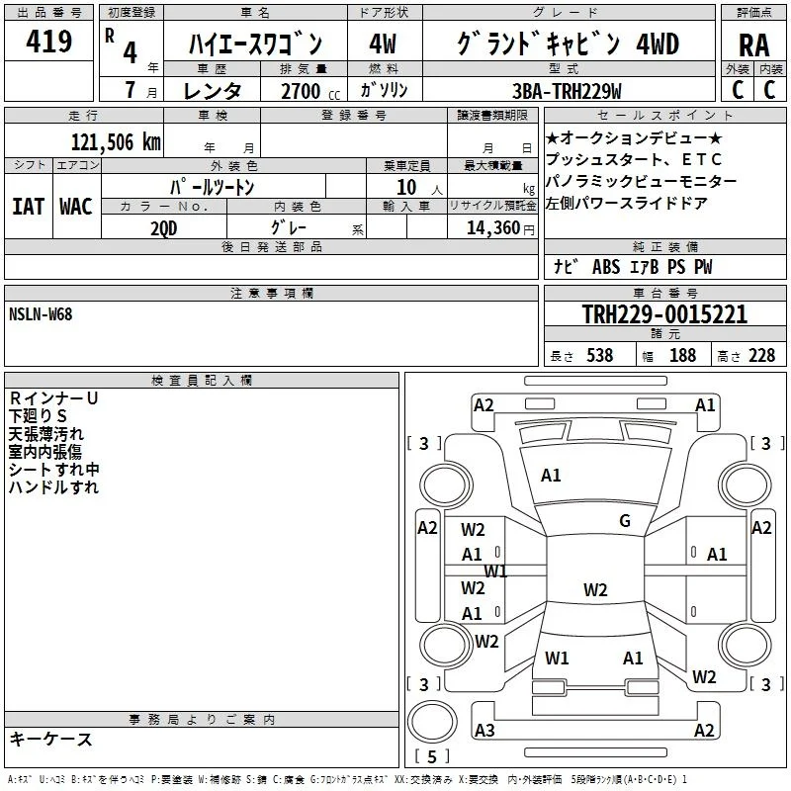791x791 pixels.
Task: Click the rear-right wheel circle on diagram
Action: (746, 645)
